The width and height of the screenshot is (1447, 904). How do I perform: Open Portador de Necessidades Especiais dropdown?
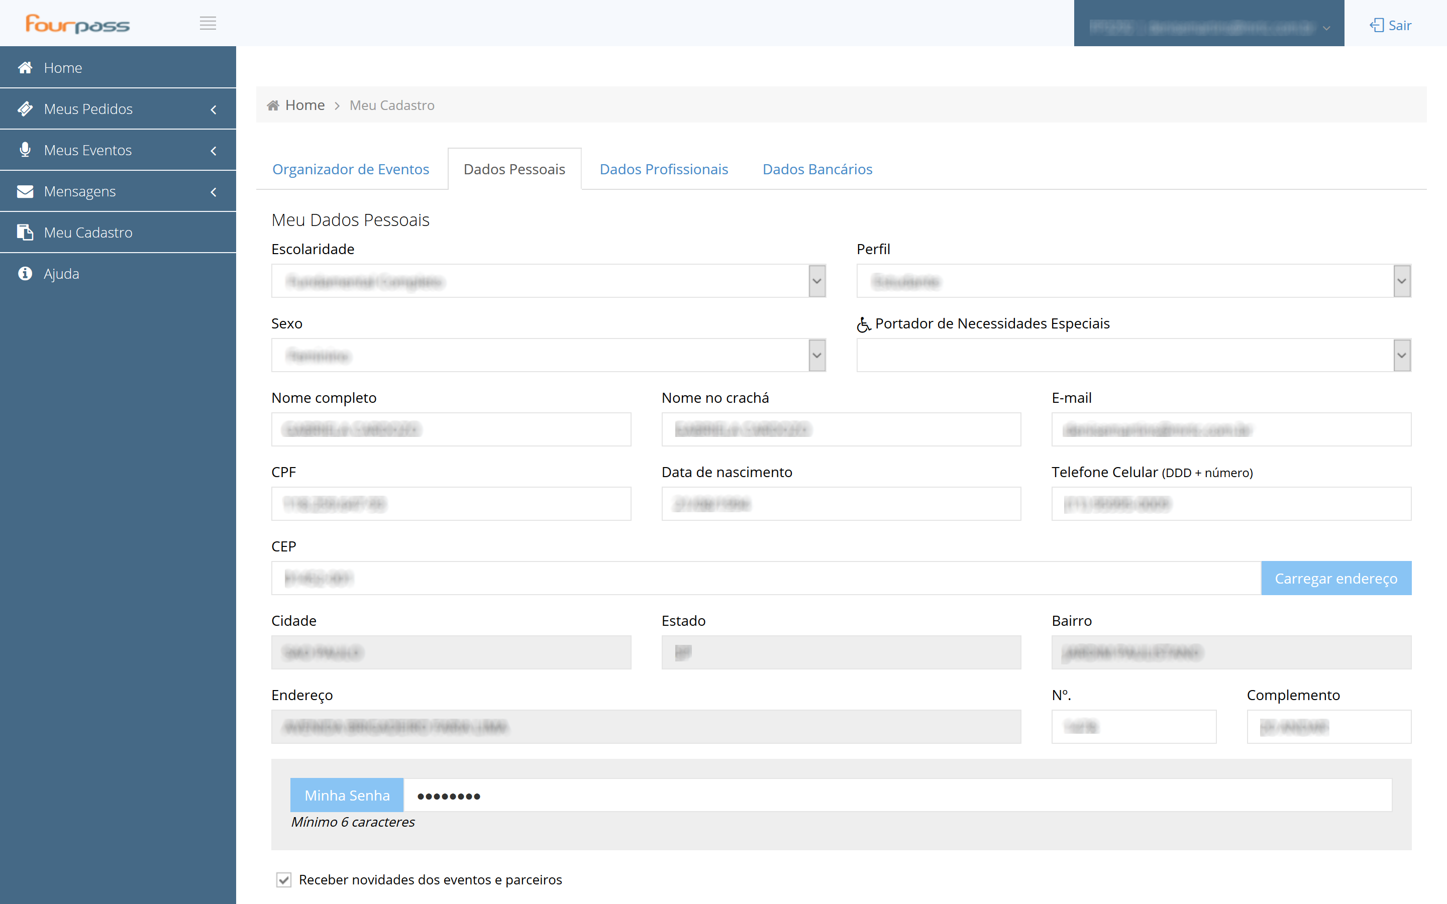click(1133, 355)
